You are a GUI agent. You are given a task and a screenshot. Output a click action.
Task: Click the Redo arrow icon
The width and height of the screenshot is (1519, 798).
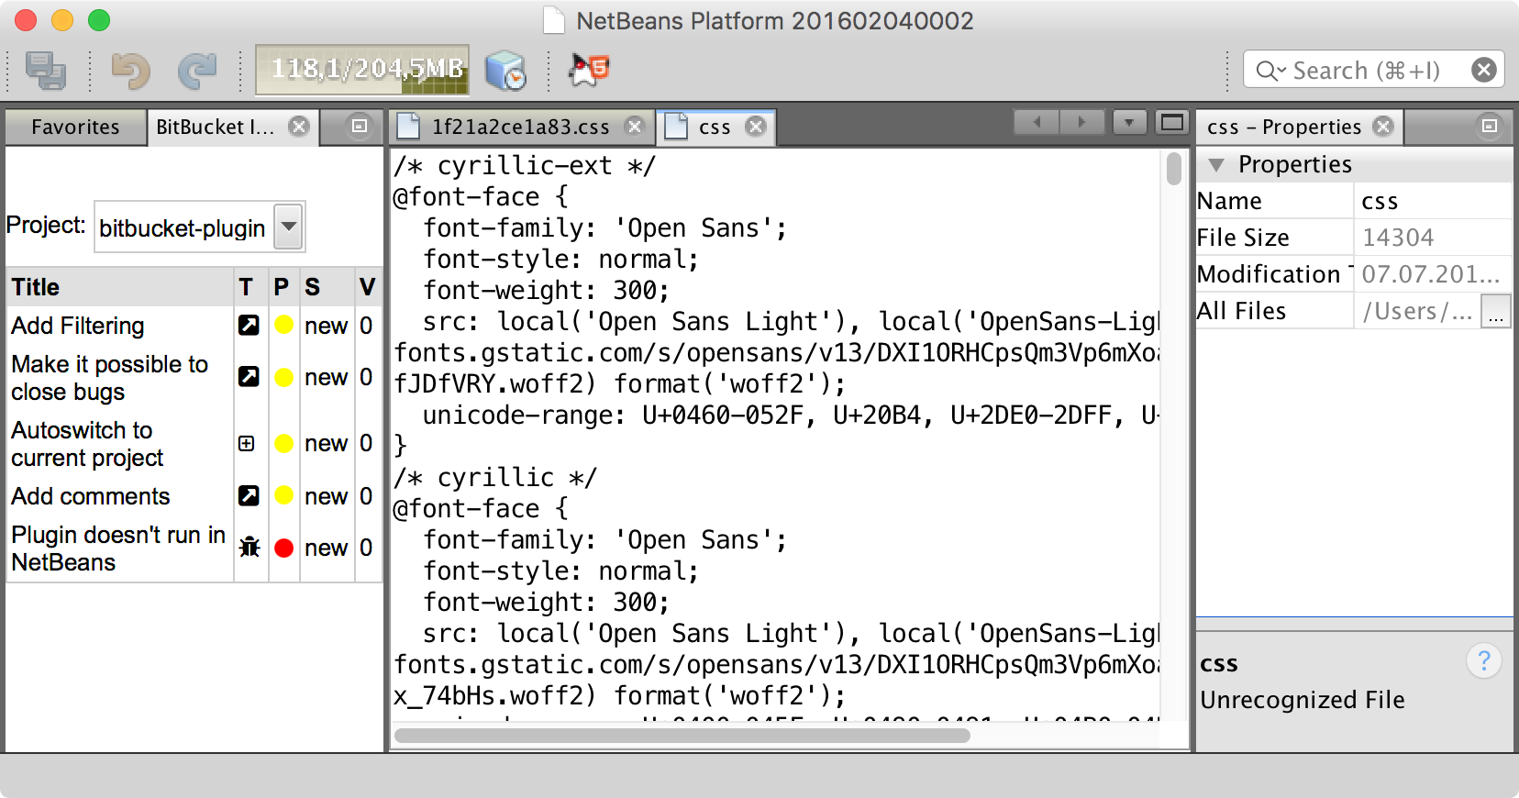(196, 71)
